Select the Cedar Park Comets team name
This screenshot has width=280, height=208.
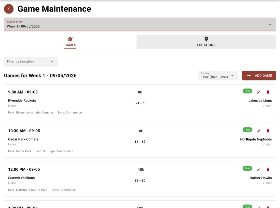click(23, 139)
